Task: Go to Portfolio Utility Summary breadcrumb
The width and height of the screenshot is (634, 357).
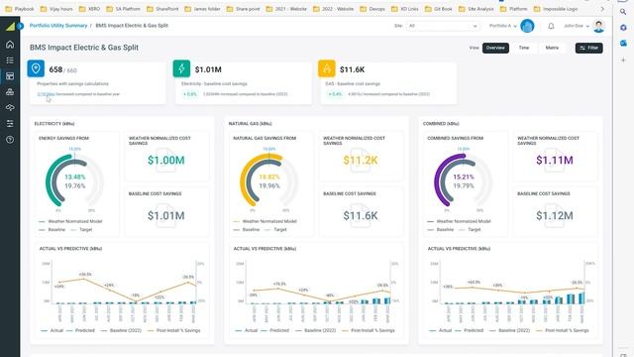Action: [58, 26]
